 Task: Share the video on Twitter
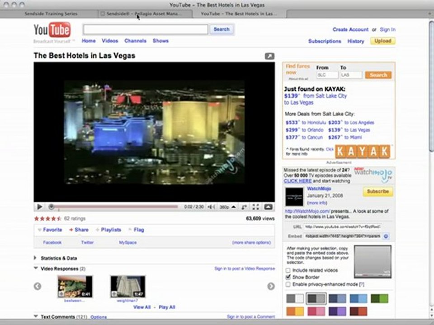pos(87,242)
